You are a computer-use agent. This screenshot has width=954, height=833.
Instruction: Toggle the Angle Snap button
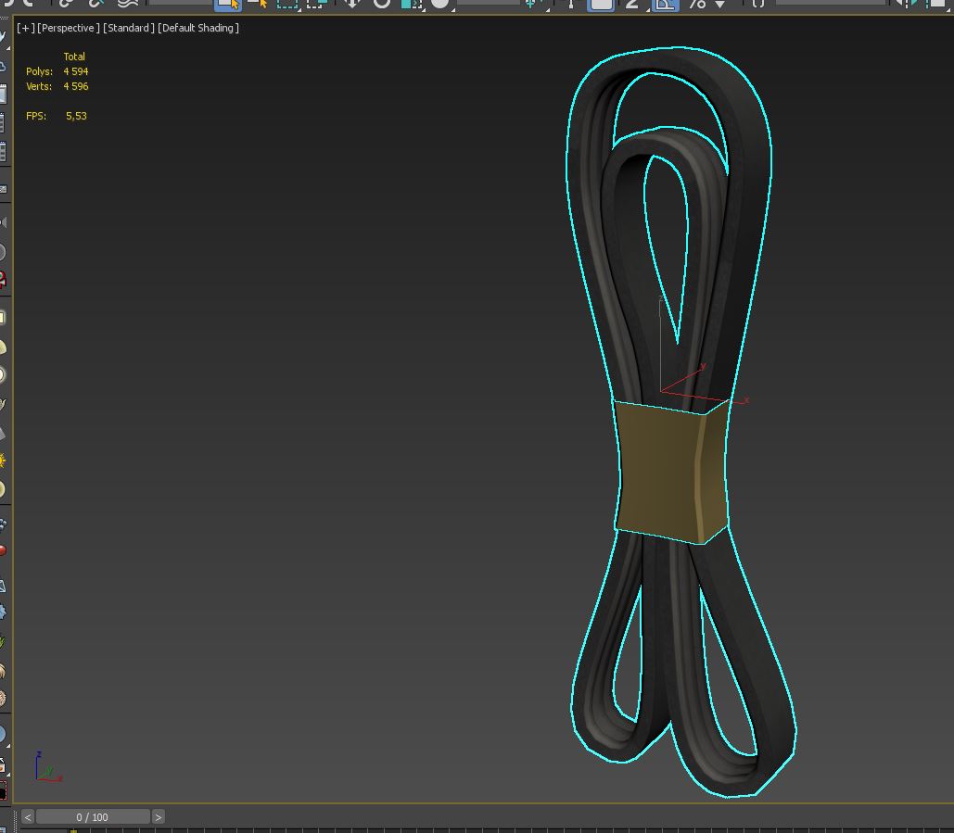[x=665, y=4]
